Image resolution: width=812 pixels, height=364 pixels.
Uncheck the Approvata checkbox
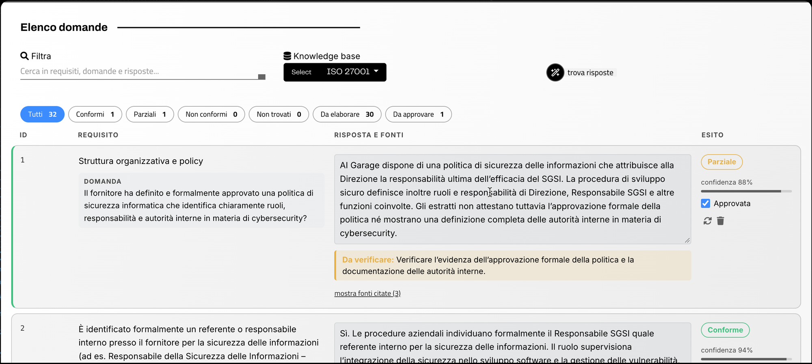706,203
